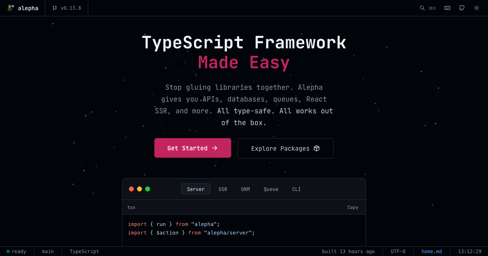Image resolution: width=488 pixels, height=256 pixels.
Task: Switch to the ORM code tab
Action: pos(246,189)
